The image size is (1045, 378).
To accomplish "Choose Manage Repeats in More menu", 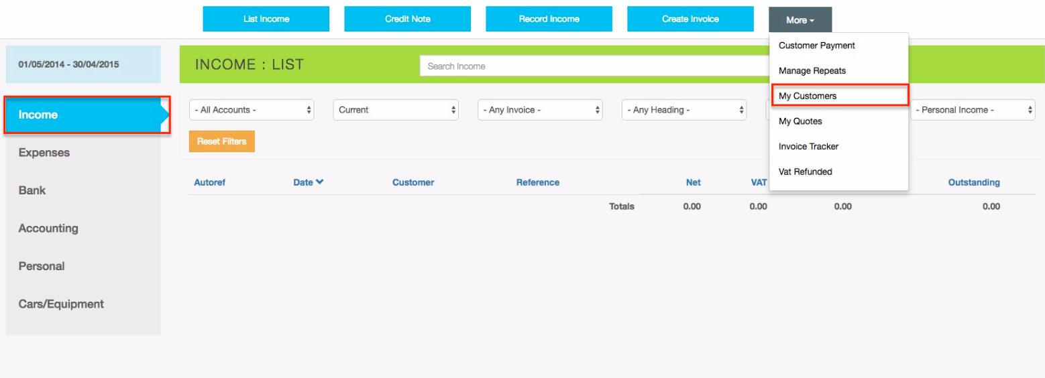I will click(812, 71).
